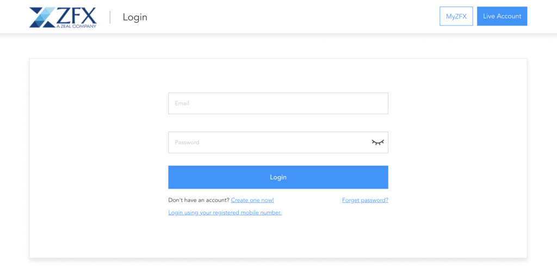The width and height of the screenshot is (557, 274).
Task: Open the MyZFX portal button
Action: [x=456, y=16]
